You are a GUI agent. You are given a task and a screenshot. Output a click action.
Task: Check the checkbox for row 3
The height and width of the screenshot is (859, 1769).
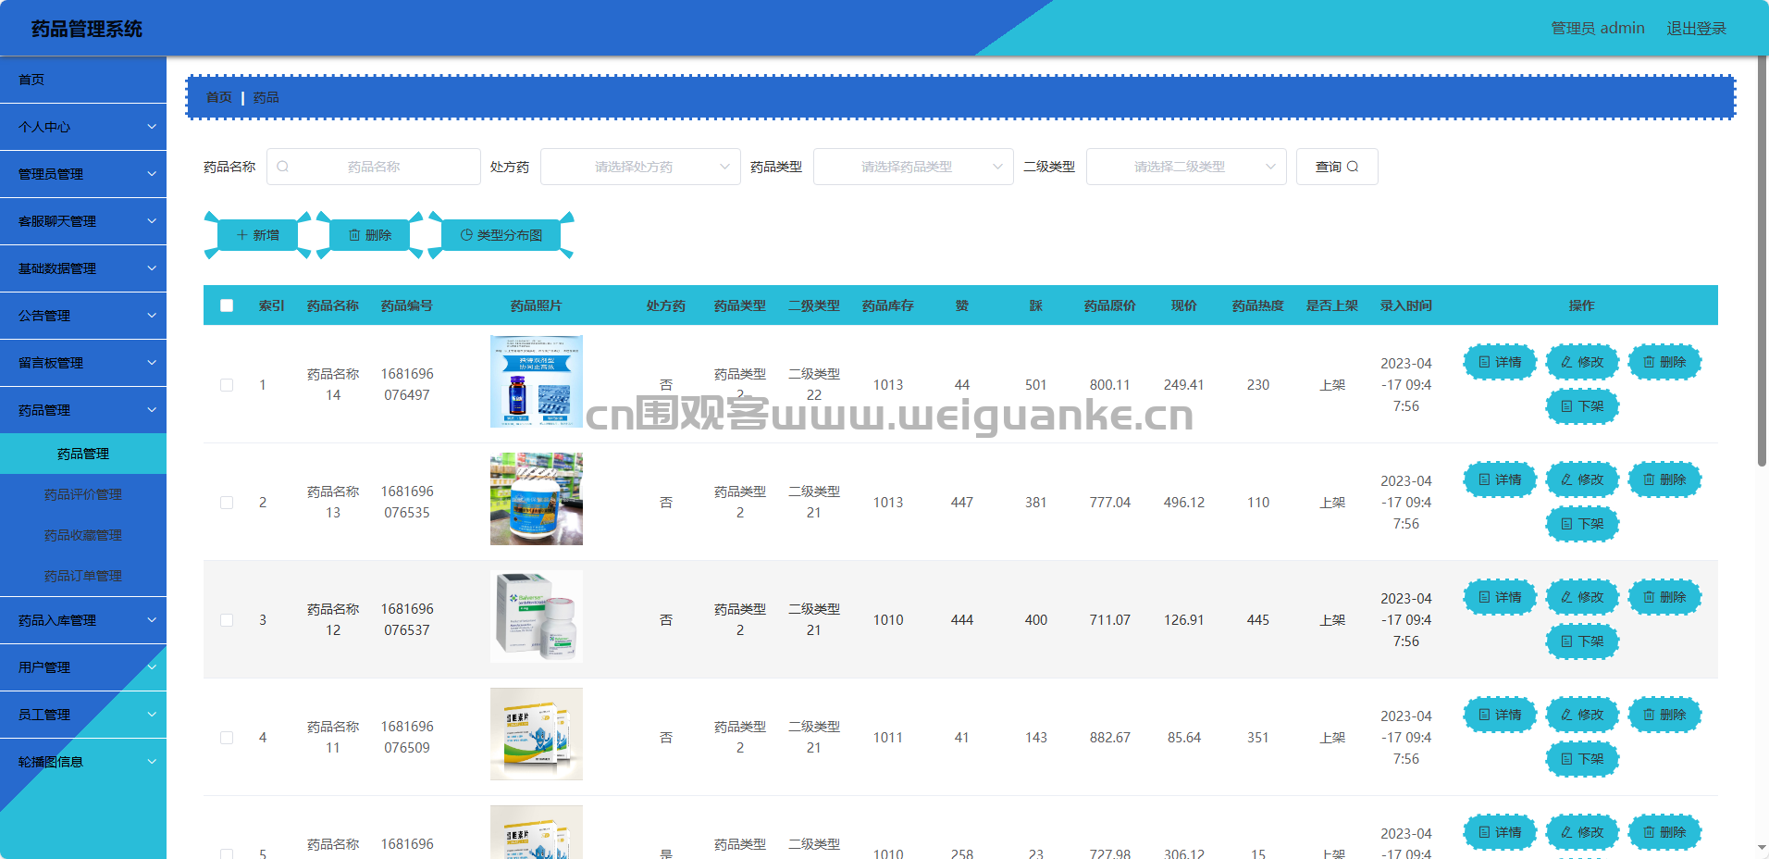227,620
